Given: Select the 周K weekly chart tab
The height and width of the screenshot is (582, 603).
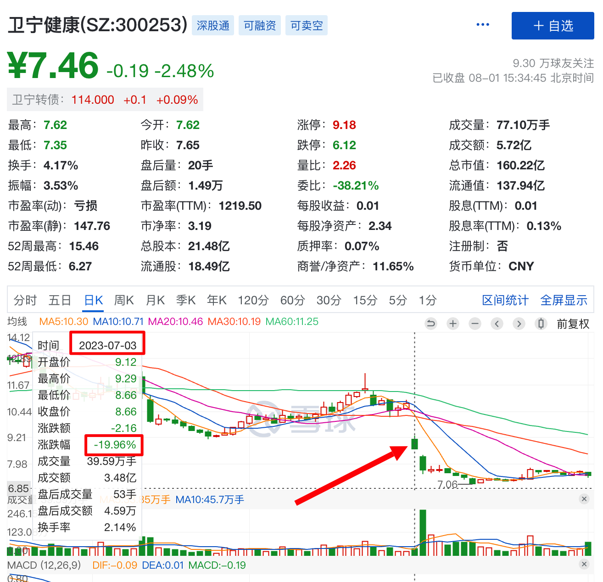Looking at the screenshot, I should [123, 300].
